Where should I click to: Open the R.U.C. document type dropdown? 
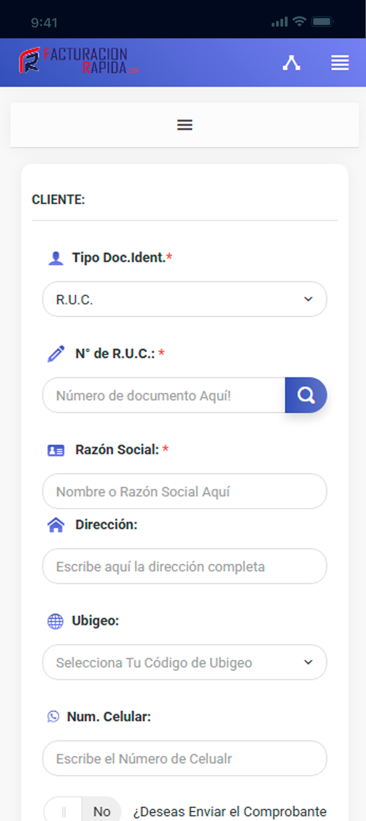185,299
